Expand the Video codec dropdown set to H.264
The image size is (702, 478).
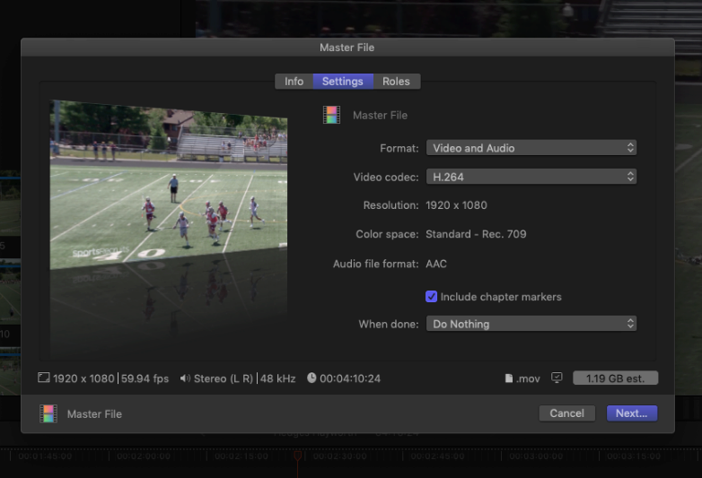point(531,177)
